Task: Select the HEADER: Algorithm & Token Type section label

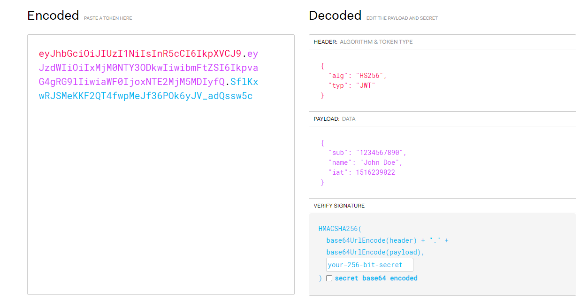Action: [363, 42]
